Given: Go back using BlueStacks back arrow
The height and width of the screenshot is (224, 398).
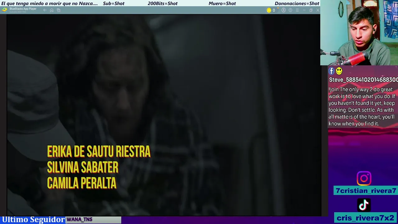Looking at the screenshot, I should point(45,10).
